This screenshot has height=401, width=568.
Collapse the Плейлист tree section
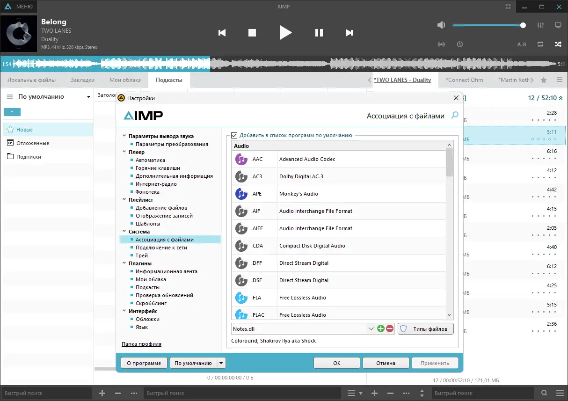[x=124, y=200]
